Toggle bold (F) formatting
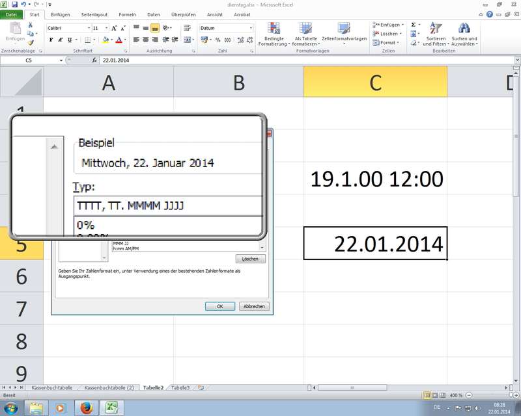The height and width of the screenshot is (416, 521). coord(51,40)
